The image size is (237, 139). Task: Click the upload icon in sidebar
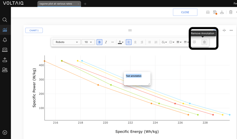pos(5,60)
